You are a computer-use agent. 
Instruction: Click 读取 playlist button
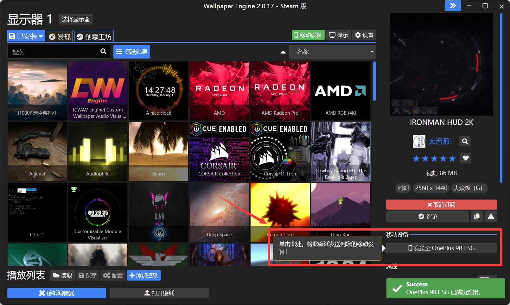tap(62, 275)
